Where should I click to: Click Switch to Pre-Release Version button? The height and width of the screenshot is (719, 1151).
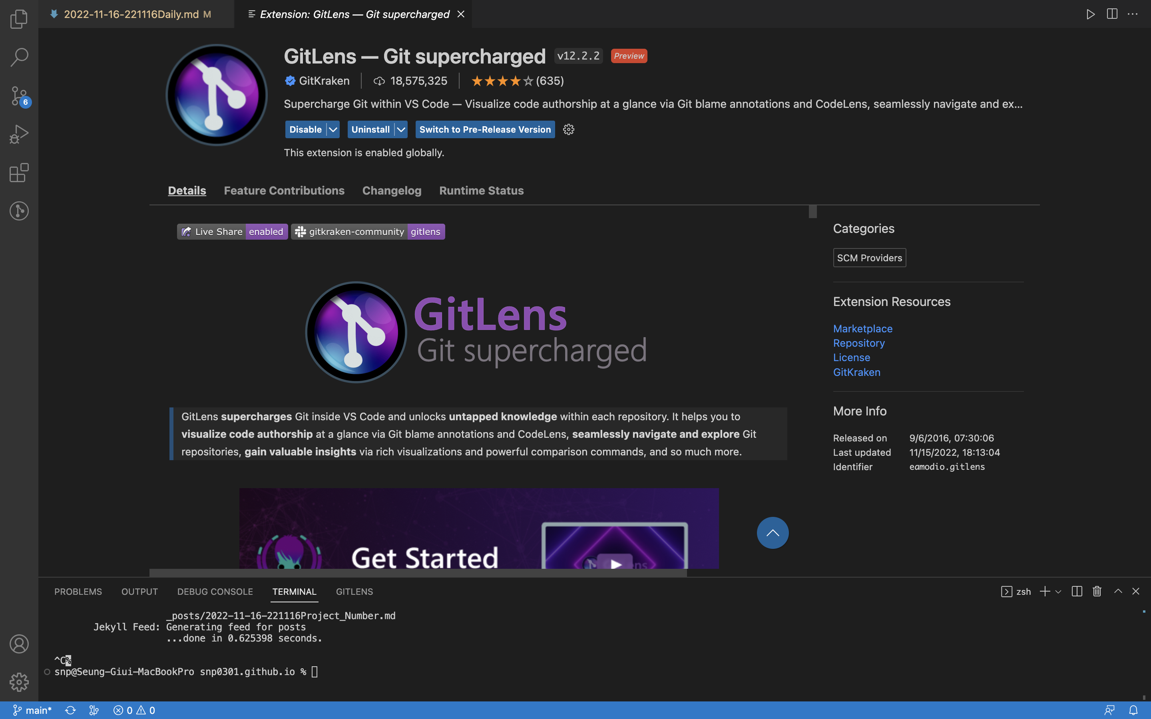485,129
